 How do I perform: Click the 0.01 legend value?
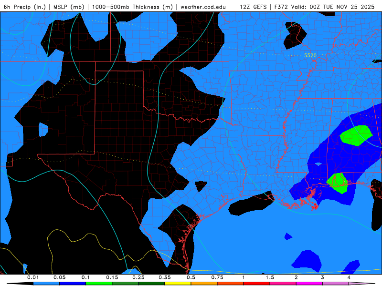pyautogui.click(x=33, y=277)
